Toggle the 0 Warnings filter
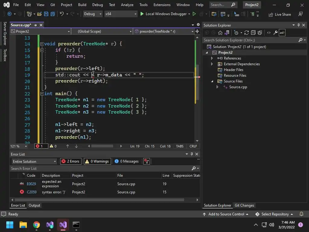Screen dimensions: 309x232 (97, 161)
